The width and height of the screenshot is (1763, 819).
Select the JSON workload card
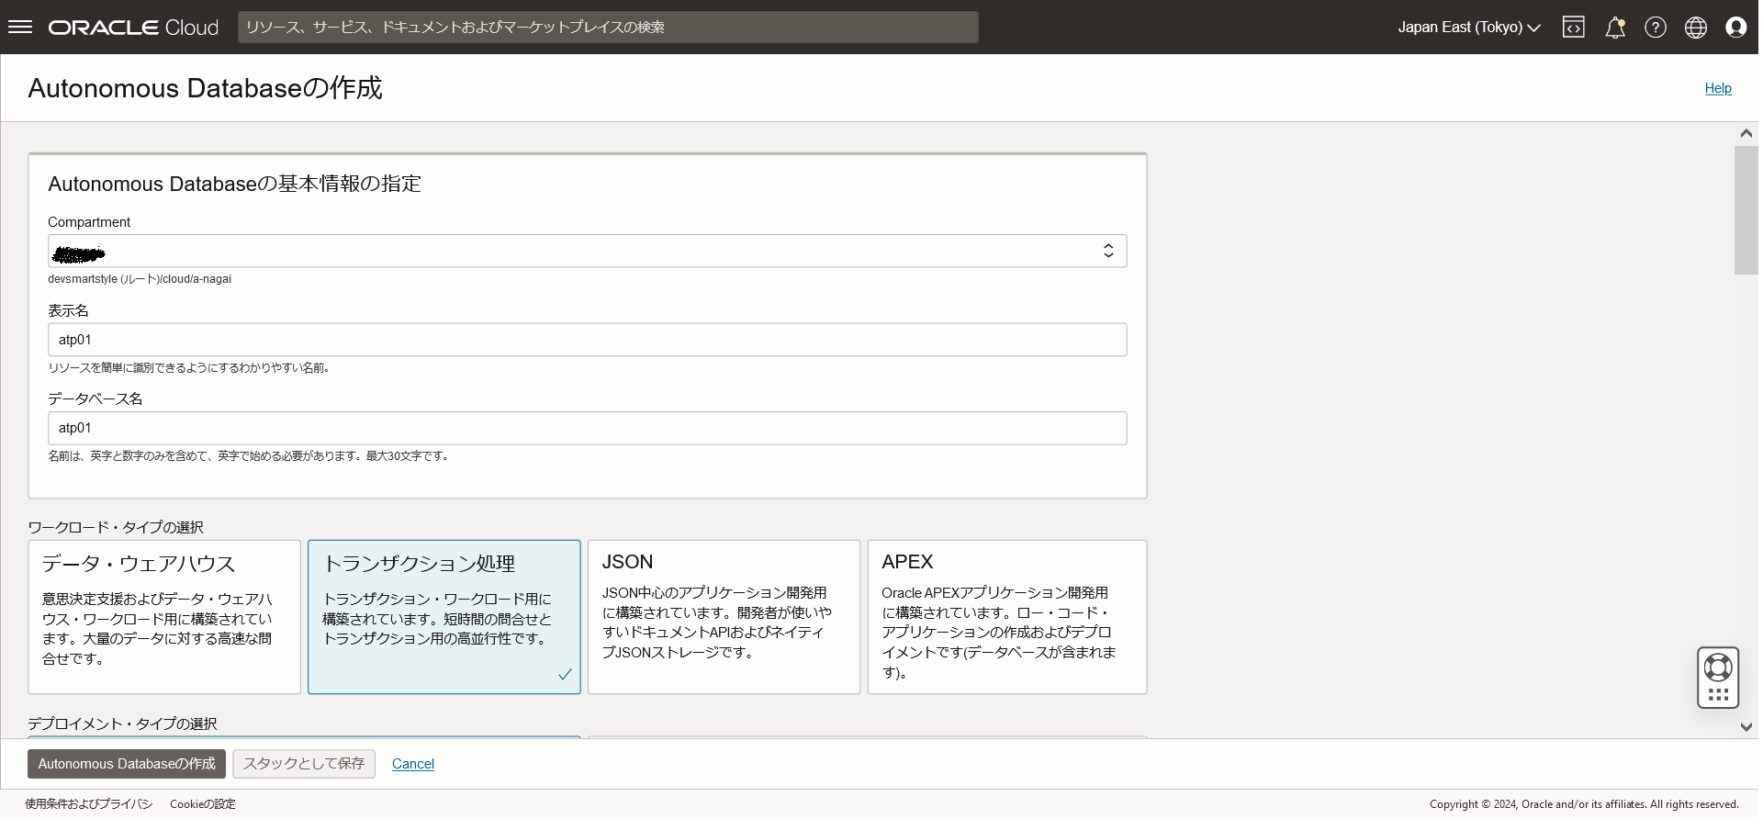coord(724,617)
